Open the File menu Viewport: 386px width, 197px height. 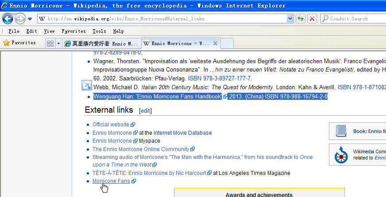[14, 31]
